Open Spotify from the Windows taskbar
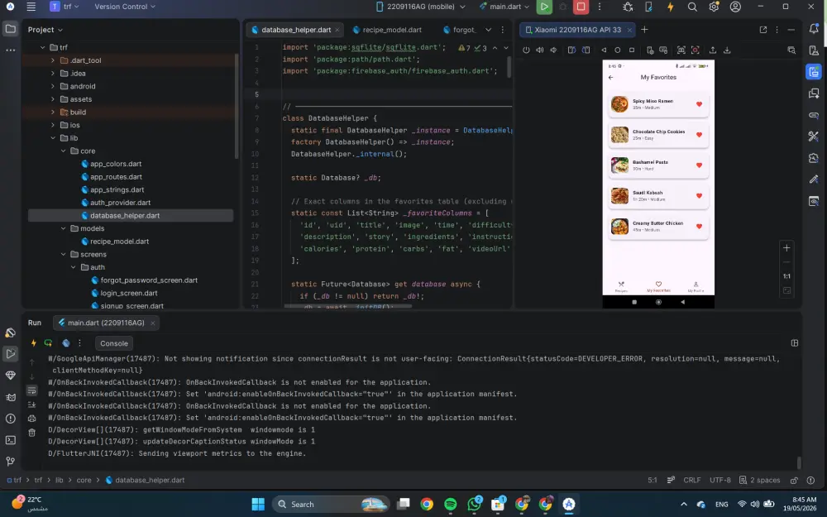Image resolution: width=827 pixels, height=517 pixels. [451, 504]
